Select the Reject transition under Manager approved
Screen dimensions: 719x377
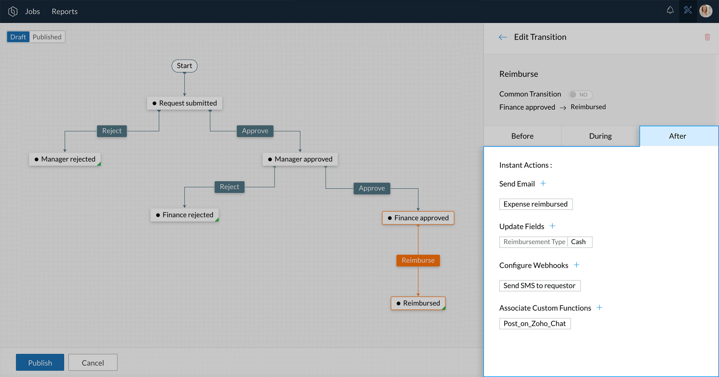[x=230, y=187]
